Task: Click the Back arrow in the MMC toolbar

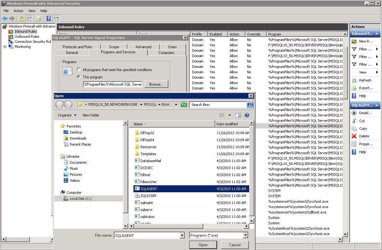Action: click(5, 18)
